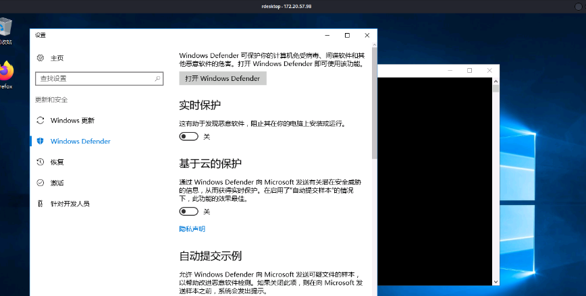Turn on the 基于云的保护 toggle
586x296 pixels.
click(188, 212)
